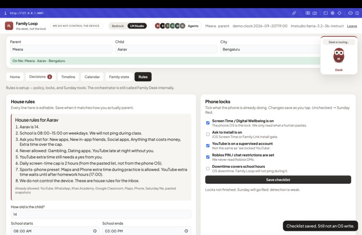Open the Family state tab
This screenshot has width=362, height=235.
[119, 77]
